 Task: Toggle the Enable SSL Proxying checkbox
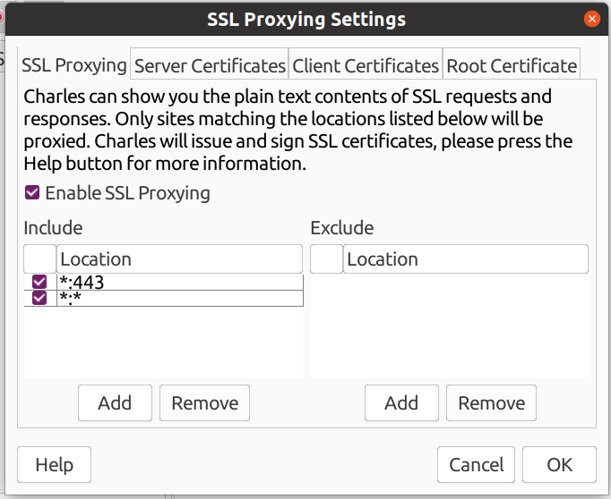(32, 192)
